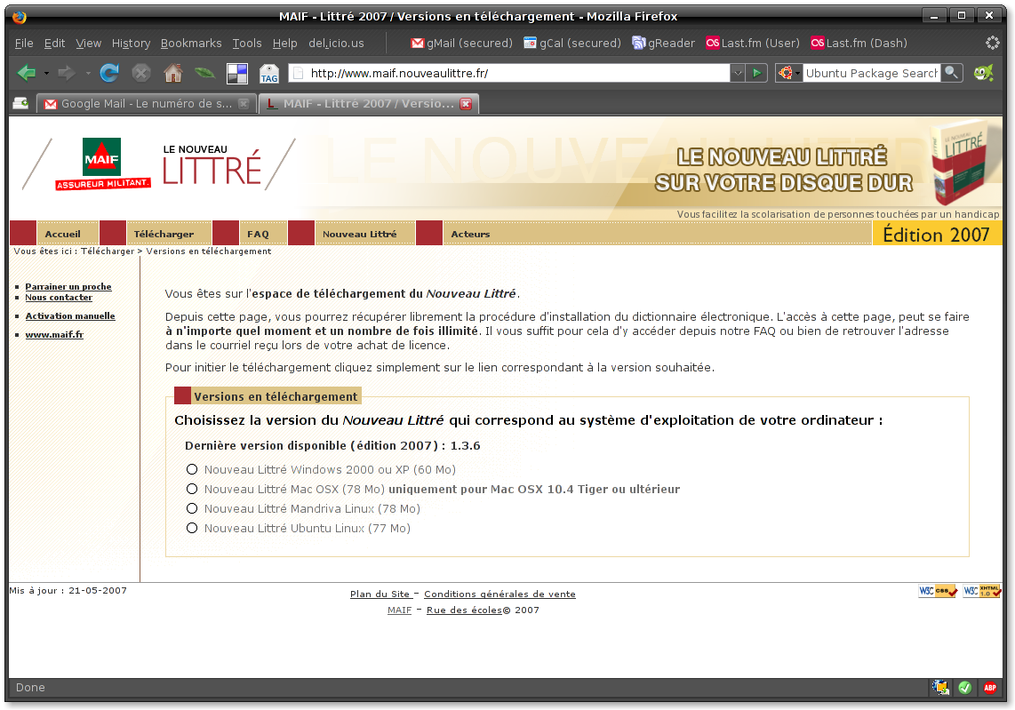Screen dimensions: 1015x710
Task: Click the Ubuntu Package Search field
Action: 871,73
